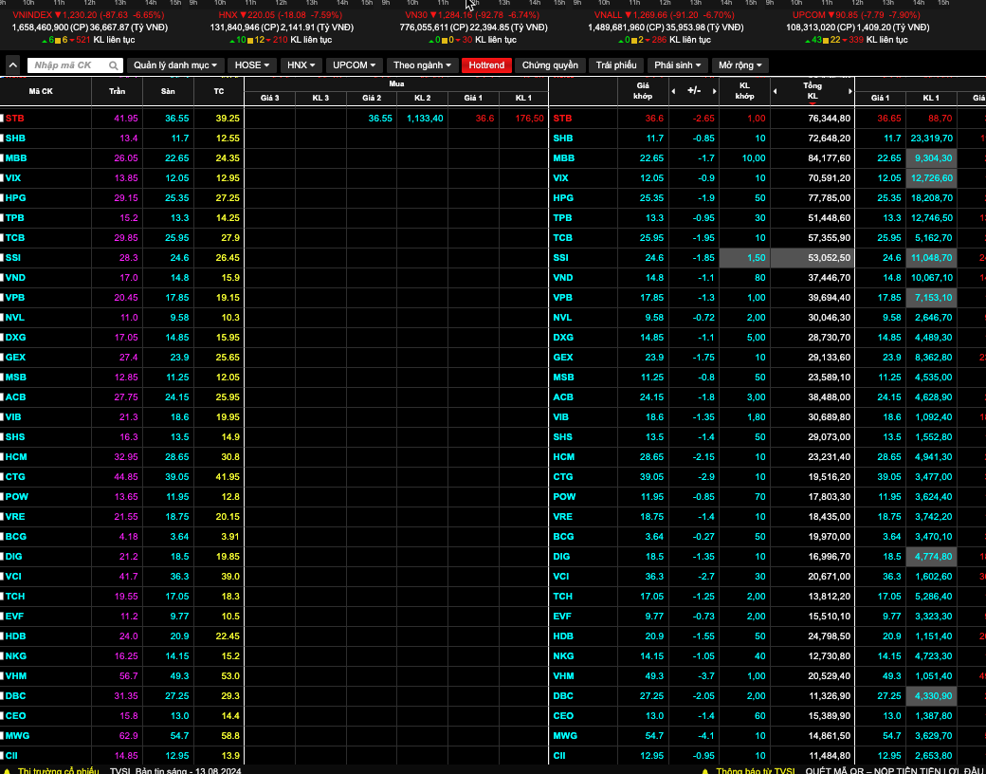This screenshot has height=774, width=986.
Task: Click the MWG change value -4.1
Action: (x=706, y=736)
